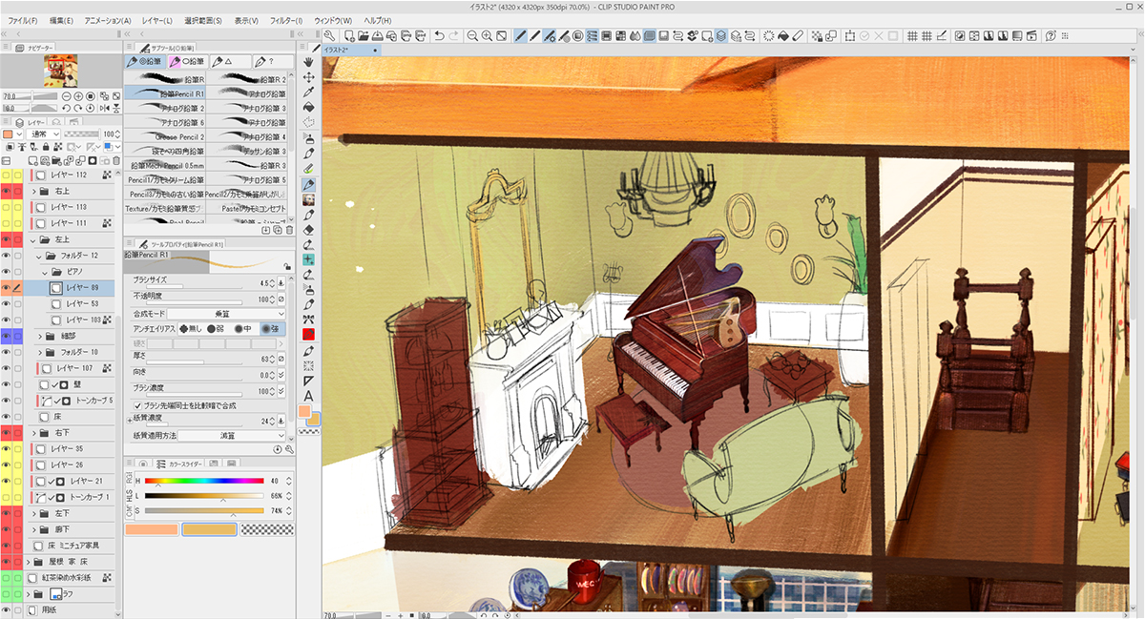Select the Text tool
The height and width of the screenshot is (619, 1145).
tap(309, 396)
